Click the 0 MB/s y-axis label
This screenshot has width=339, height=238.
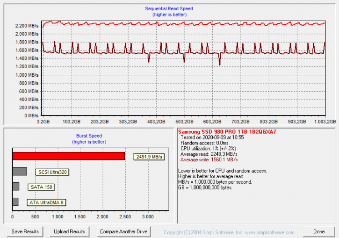31,115
